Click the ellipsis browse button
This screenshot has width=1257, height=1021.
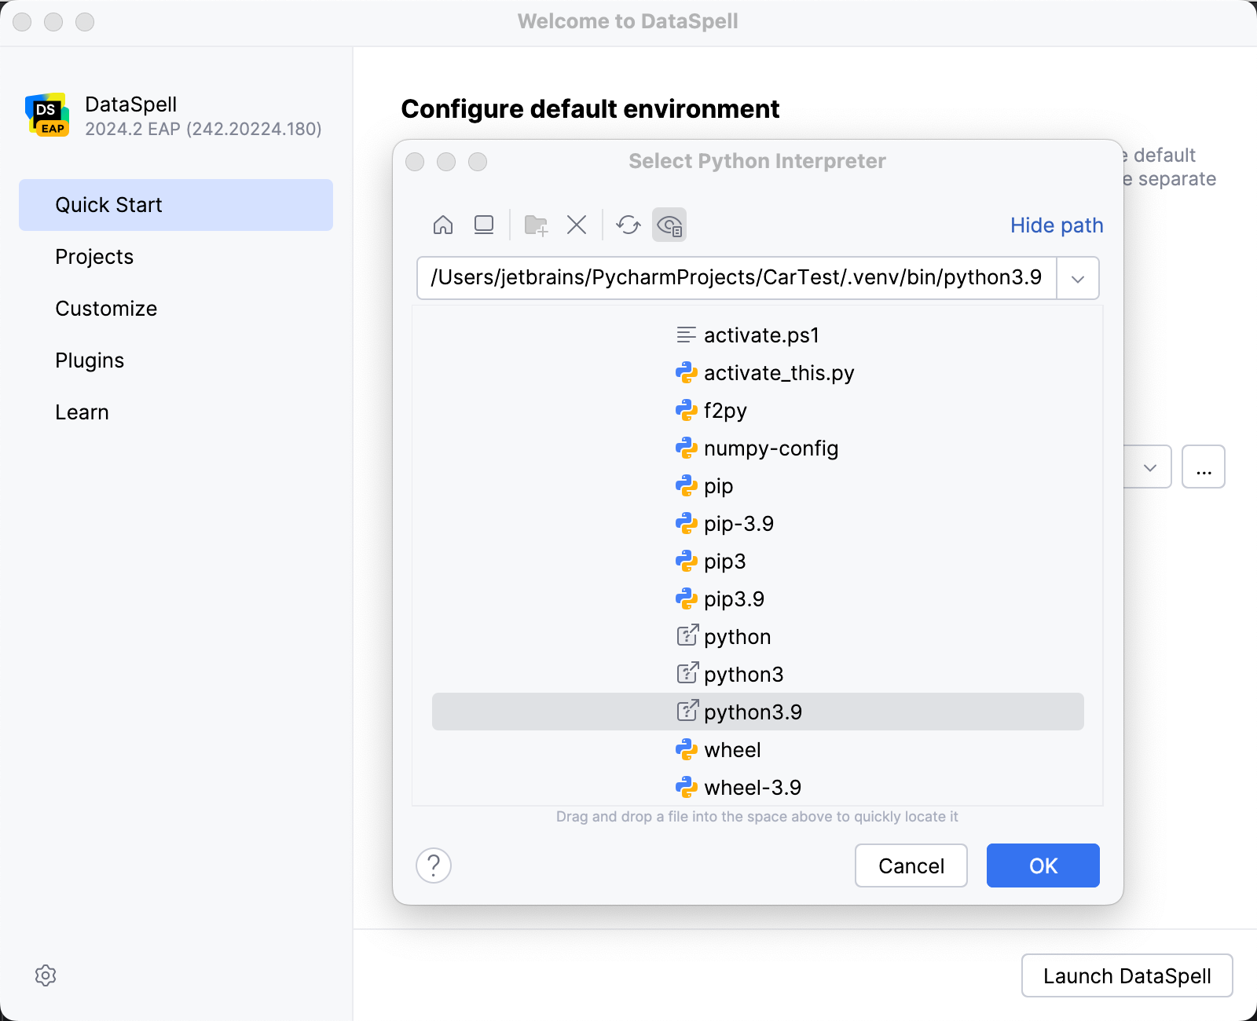[x=1203, y=467]
